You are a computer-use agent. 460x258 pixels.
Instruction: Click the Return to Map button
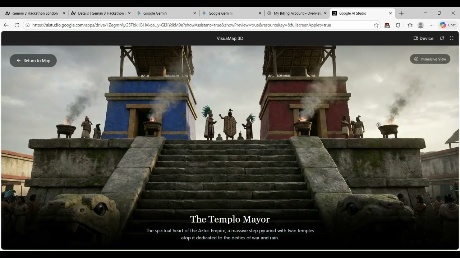point(33,61)
